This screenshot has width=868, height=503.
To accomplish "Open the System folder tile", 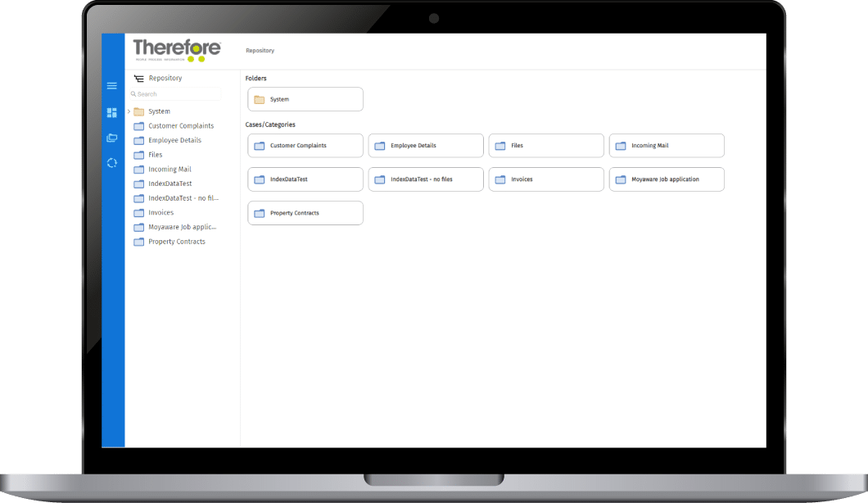I will pos(305,99).
